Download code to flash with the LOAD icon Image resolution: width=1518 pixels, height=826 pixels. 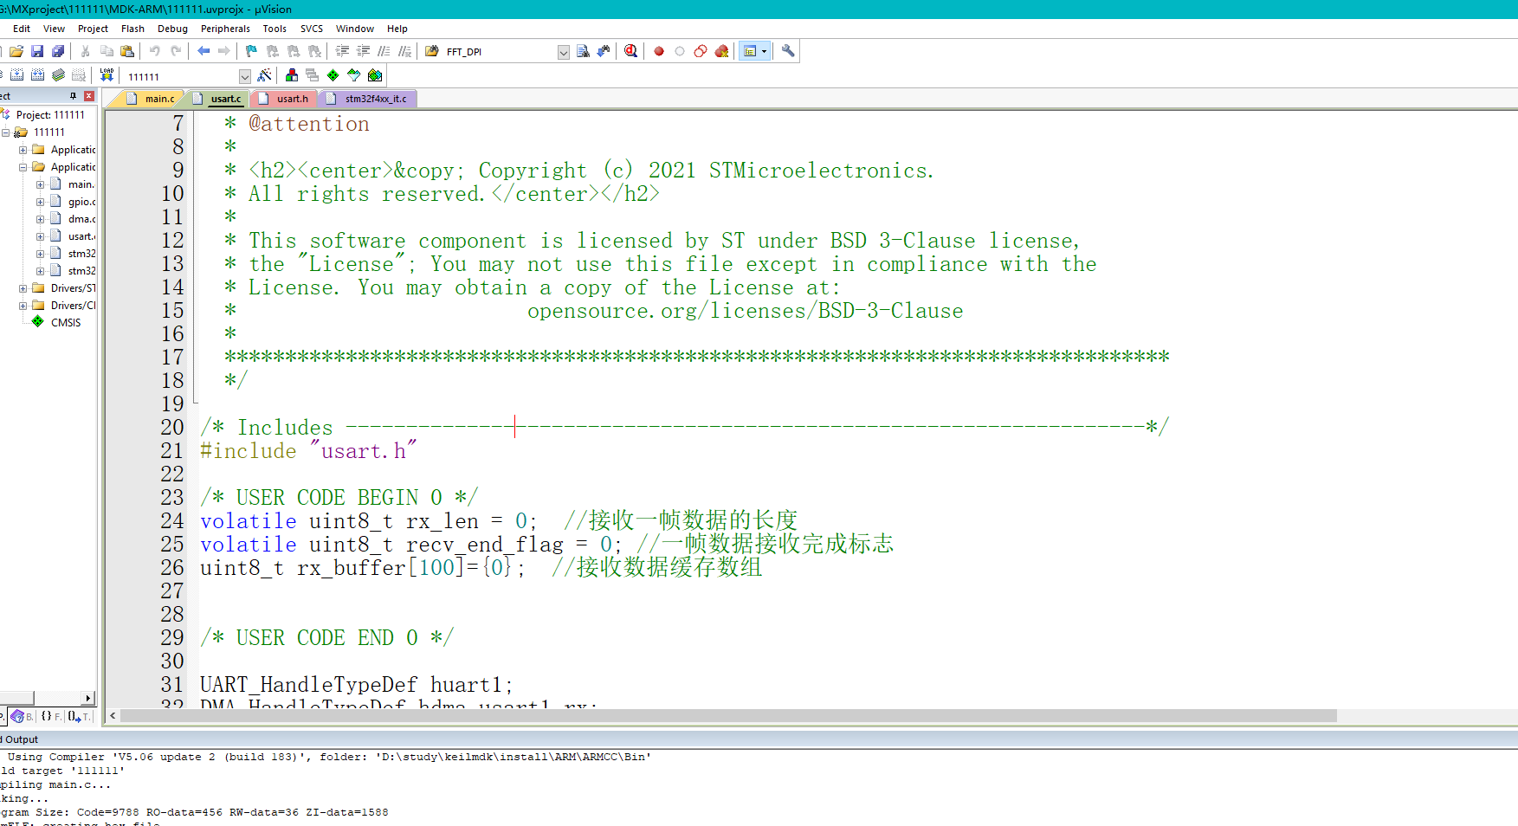click(107, 75)
